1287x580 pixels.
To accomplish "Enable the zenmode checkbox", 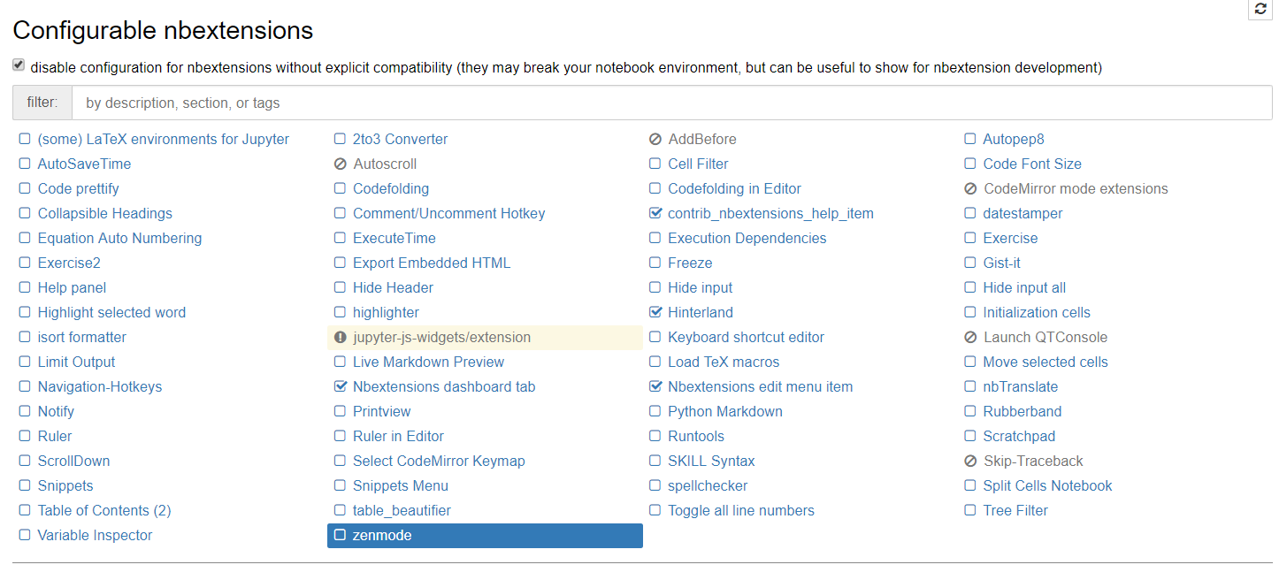I will 341,536.
